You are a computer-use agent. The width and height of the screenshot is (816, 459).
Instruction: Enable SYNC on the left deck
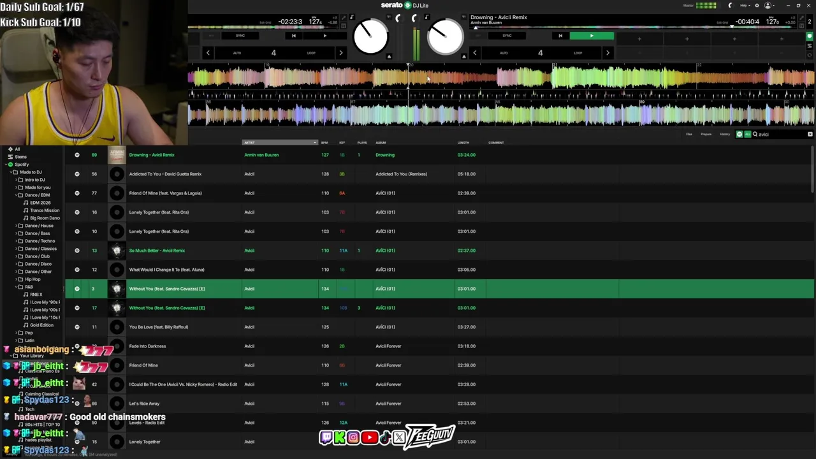[240, 36]
